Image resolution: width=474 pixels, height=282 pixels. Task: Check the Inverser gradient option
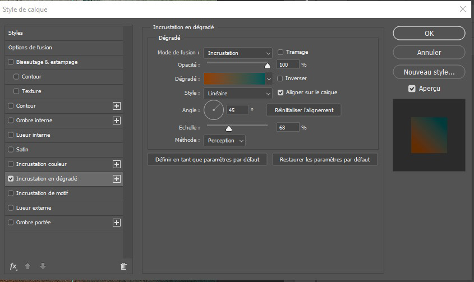[x=280, y=78]
